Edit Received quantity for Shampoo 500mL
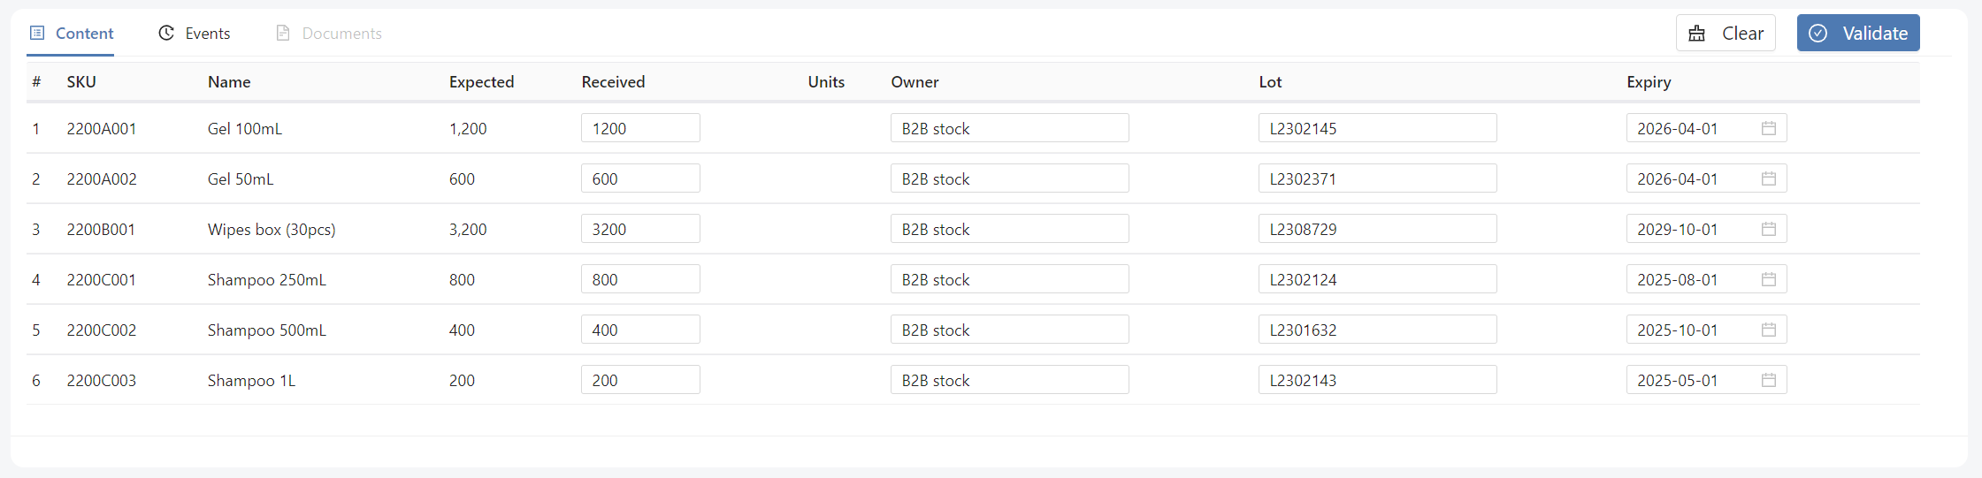1982x478 pixels. (639, 330)
